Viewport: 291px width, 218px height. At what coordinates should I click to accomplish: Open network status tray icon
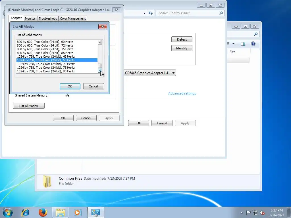click(255, 213)
